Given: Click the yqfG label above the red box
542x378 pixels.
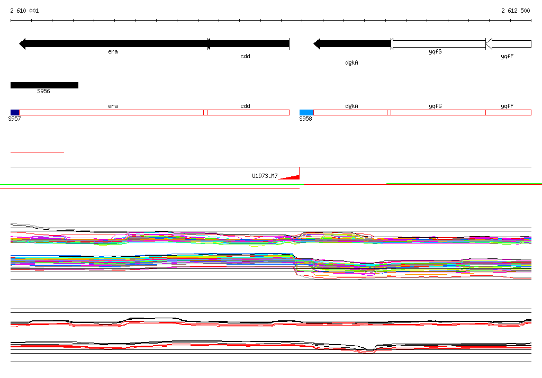Looking at the screenshot, I should tap(435, 106).
